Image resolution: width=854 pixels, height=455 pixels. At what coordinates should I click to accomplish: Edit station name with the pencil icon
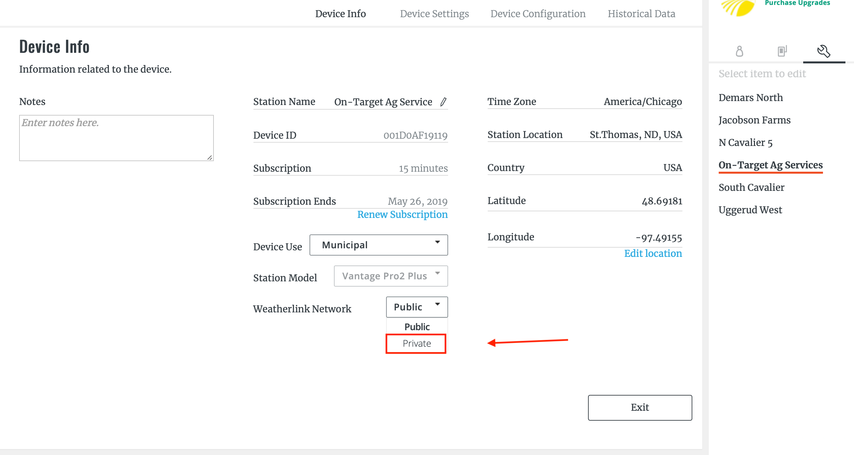[443, 101]
